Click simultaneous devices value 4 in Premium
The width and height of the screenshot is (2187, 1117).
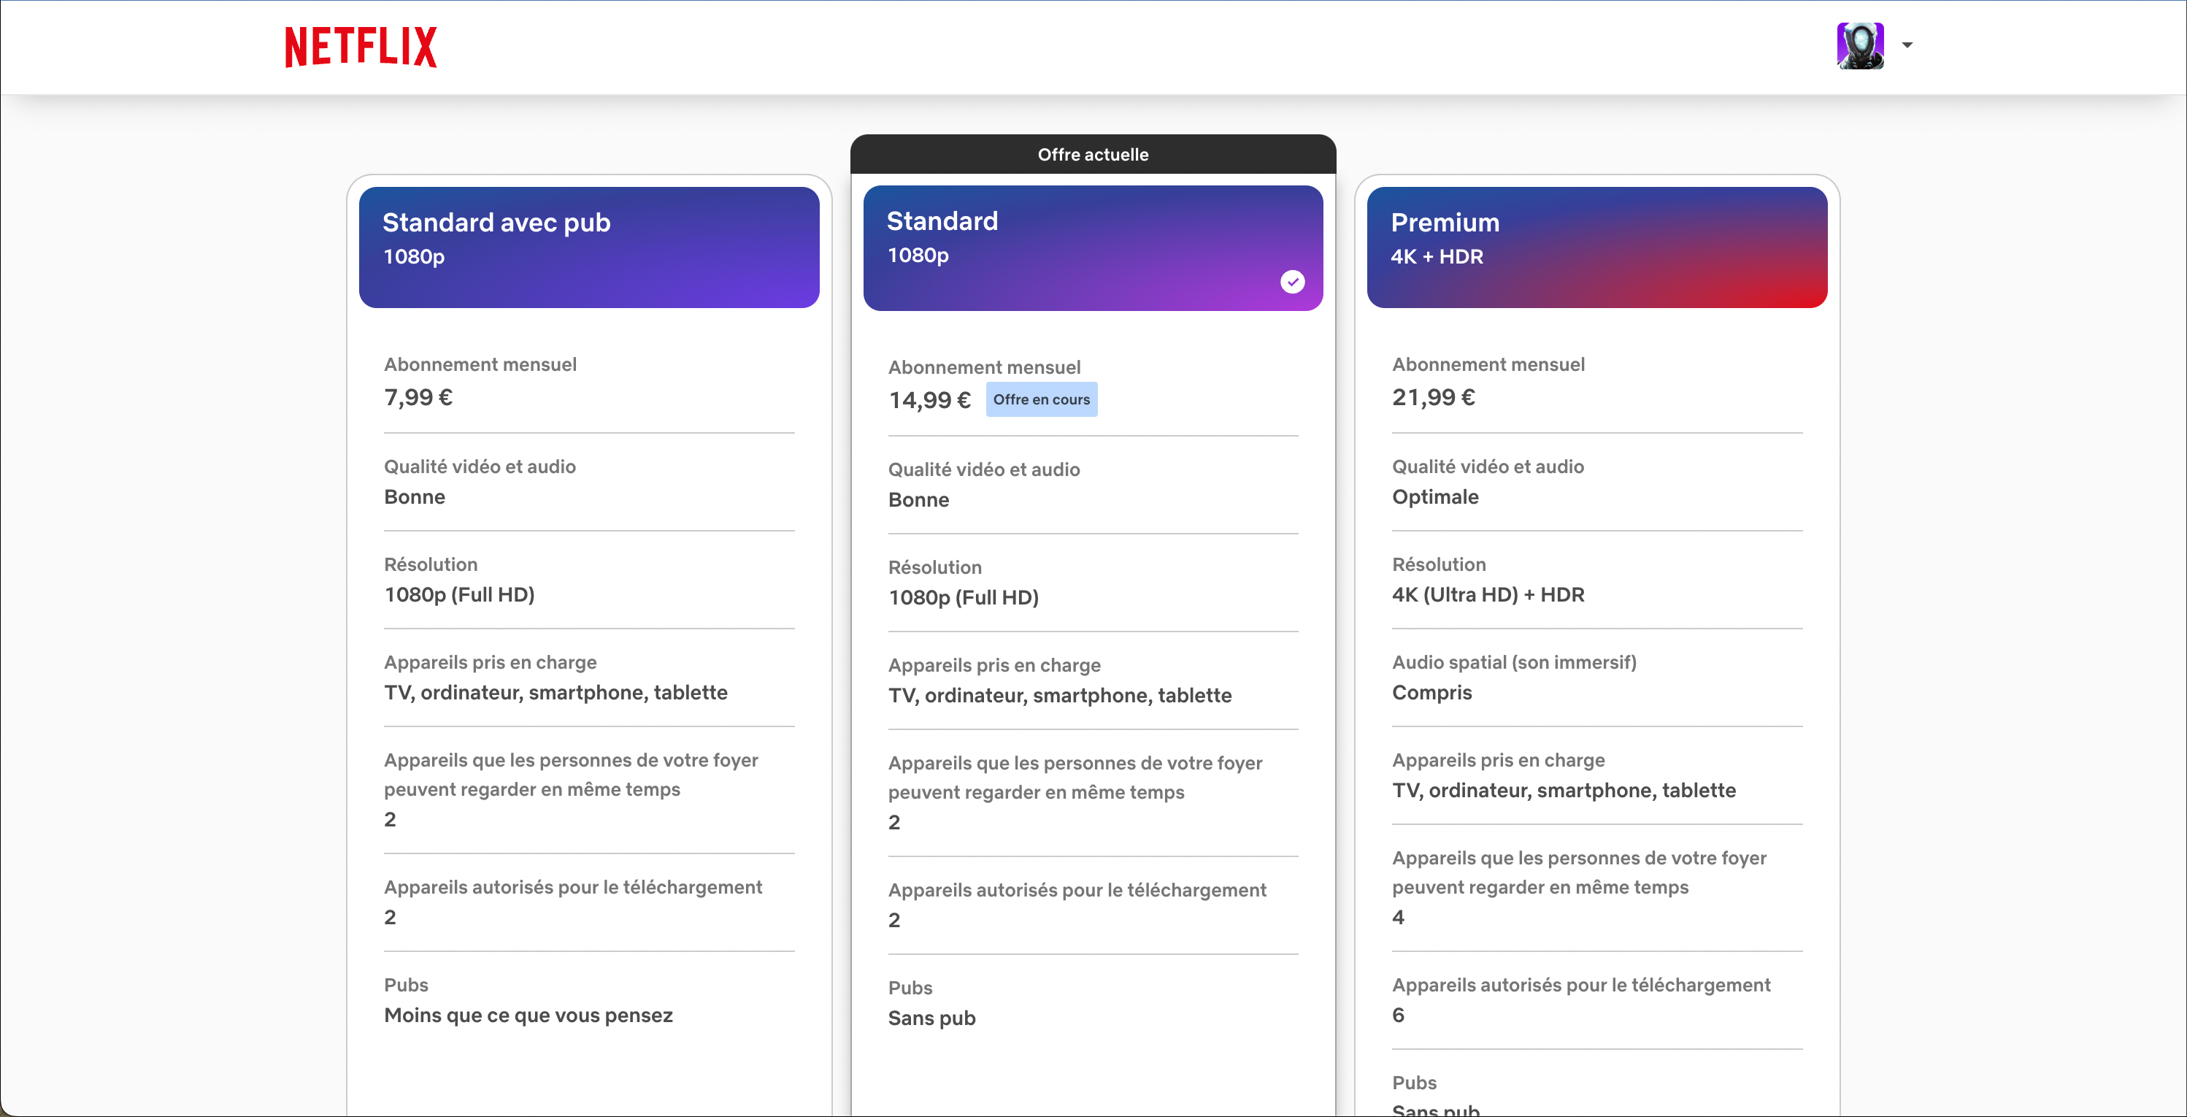(x=1399, y=918)
